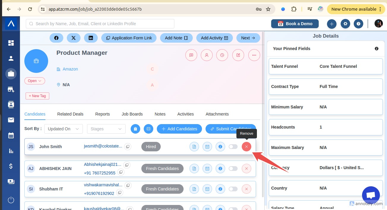Share job on Facebook
Viewport: 387px width, 210px height.
click(56, 38)
